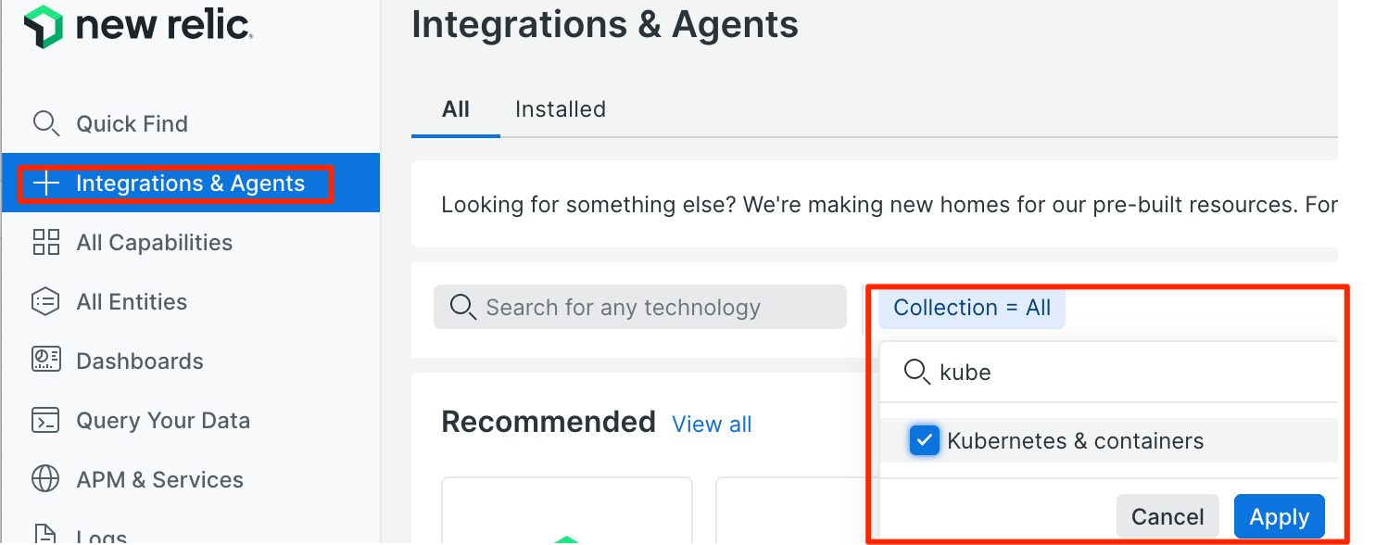
Task: Open the Dashboards icon in sidebar
Action: [x=45, y=361]
